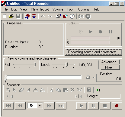
Task: Expand the dropdown arrow next to loop icon
Action: [x=94, y=77]
